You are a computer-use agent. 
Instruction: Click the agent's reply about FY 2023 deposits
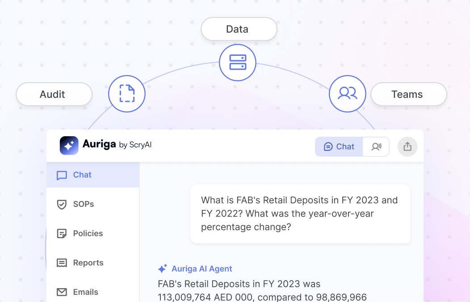(262, 291)
